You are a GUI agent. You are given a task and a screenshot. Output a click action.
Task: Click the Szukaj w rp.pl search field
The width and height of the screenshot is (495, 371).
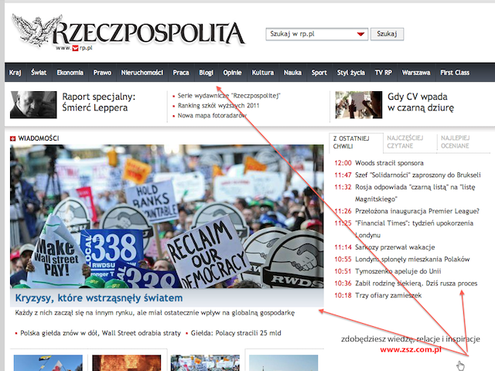coord(316,34)
